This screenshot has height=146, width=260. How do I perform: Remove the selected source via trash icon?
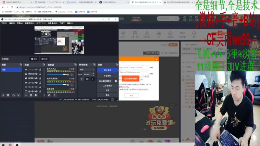[31, 95]
